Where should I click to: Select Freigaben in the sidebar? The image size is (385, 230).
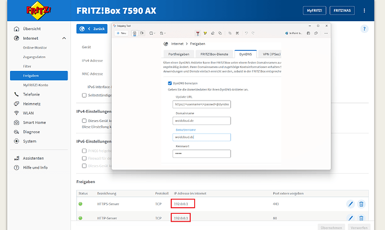click(39, 76)
